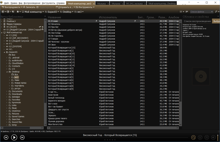Select the ретро folder in tree
This screenshot has width=220, height=142.
click(x=17, y=88)
